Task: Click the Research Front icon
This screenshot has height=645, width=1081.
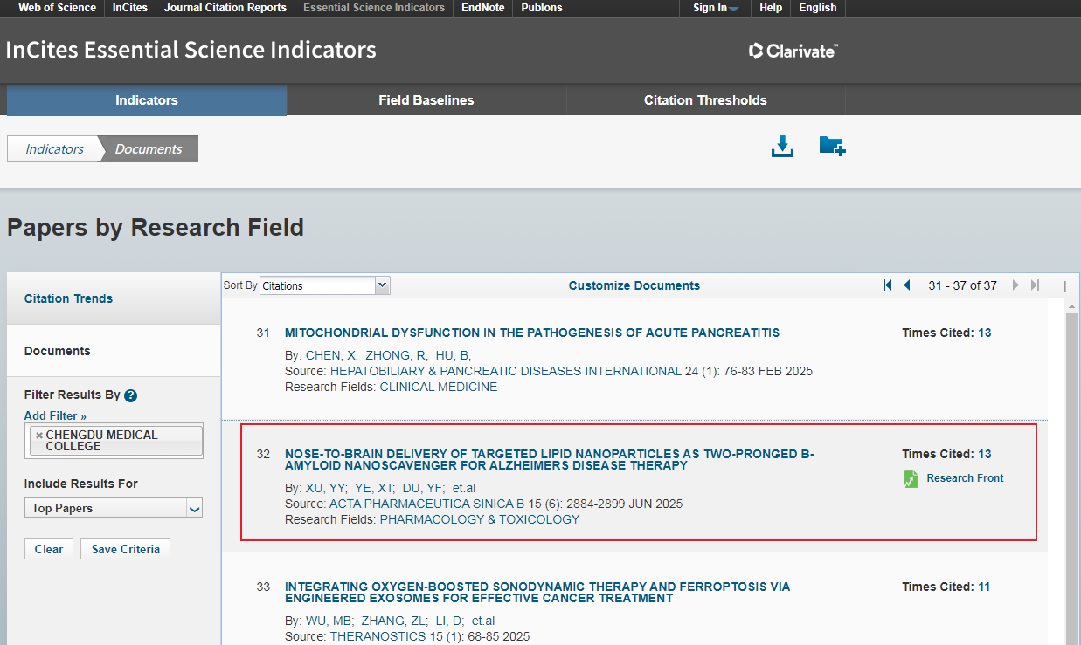Action: pyautogui.click(x=911, y=478)
